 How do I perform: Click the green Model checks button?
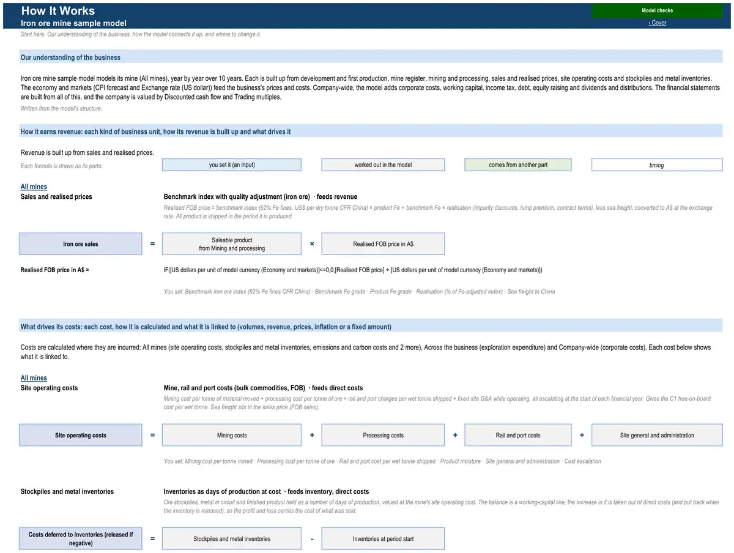click(x=657, y=10)
